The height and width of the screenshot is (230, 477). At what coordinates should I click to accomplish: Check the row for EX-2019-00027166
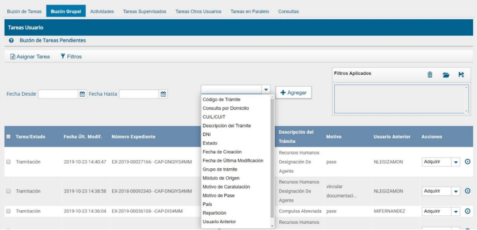pyautogui.click(x=8, y=161)
